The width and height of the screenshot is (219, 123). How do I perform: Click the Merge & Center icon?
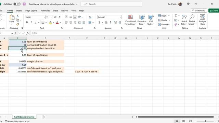(90, 22)
